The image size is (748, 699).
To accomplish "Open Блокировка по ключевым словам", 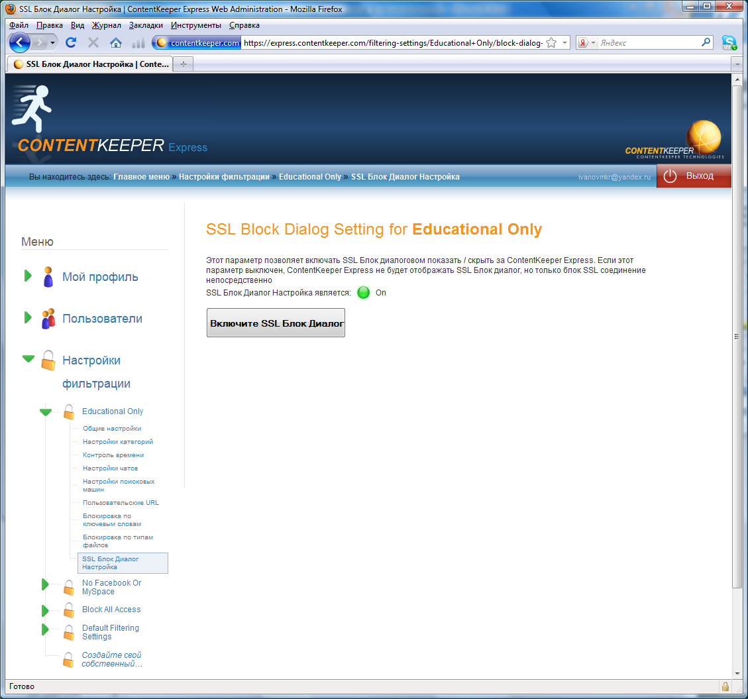I will click(x=112, y=520).
